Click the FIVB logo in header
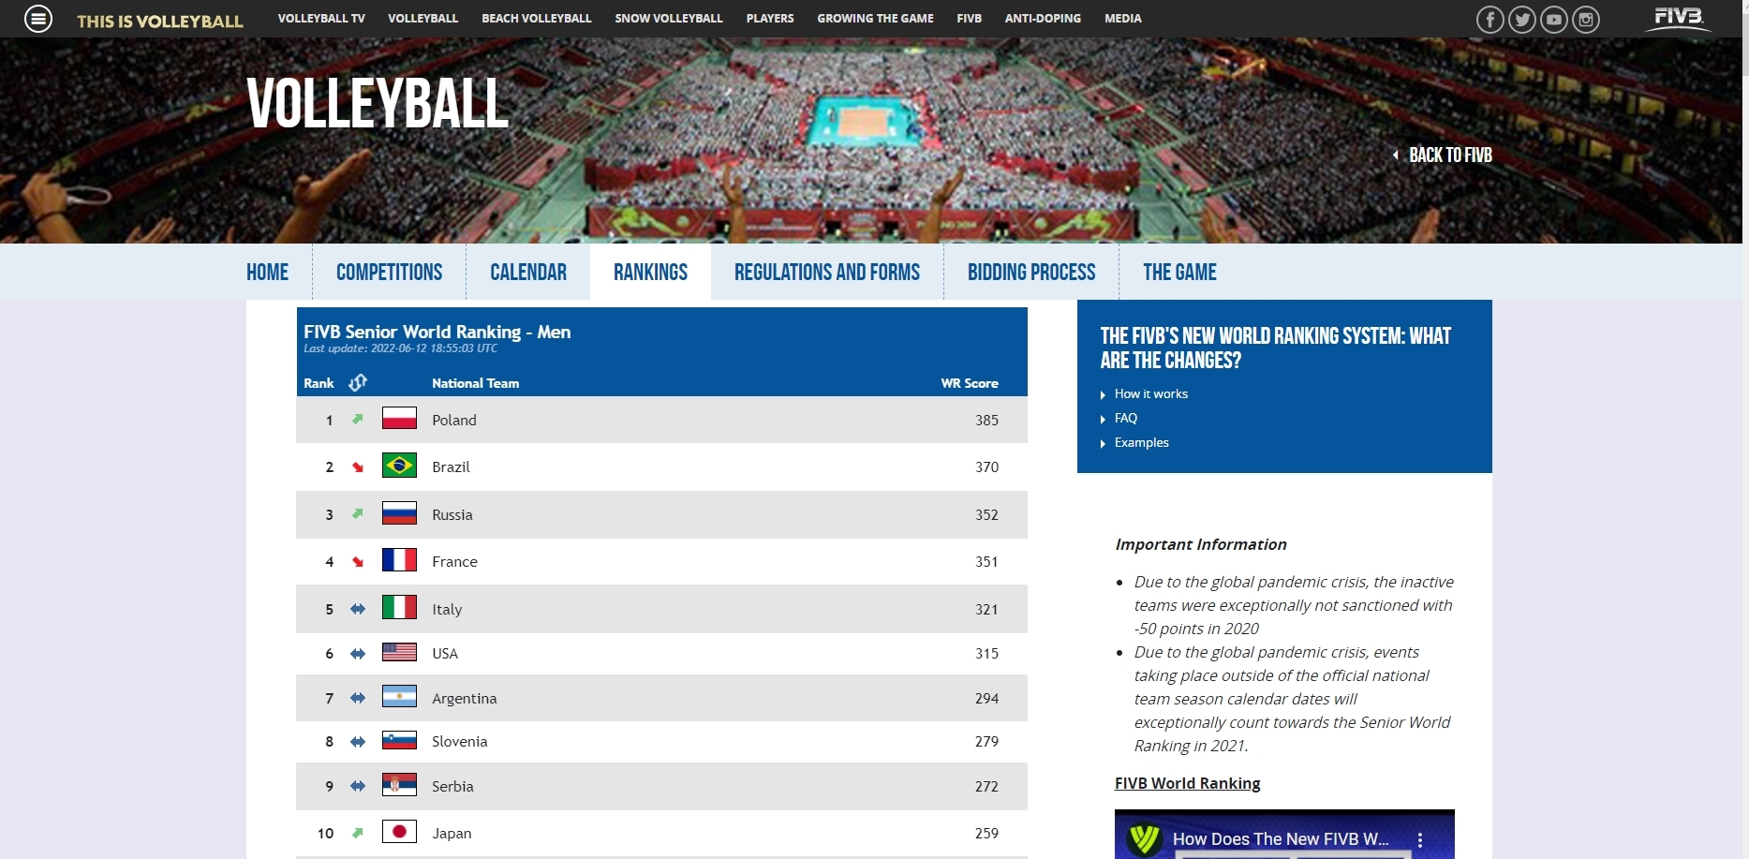The height and width of the screenshot is (859, 1749). [x=1678, y=18]
